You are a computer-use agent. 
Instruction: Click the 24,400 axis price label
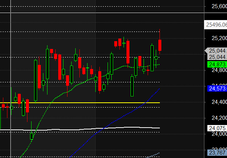pos(219,102)
